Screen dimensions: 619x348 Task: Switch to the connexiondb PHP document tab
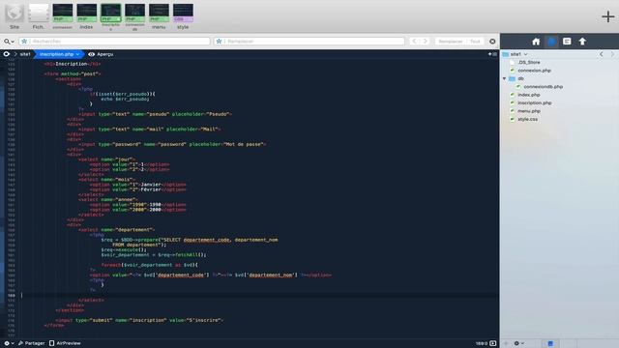pyautogui.click(x=134, y=16)
